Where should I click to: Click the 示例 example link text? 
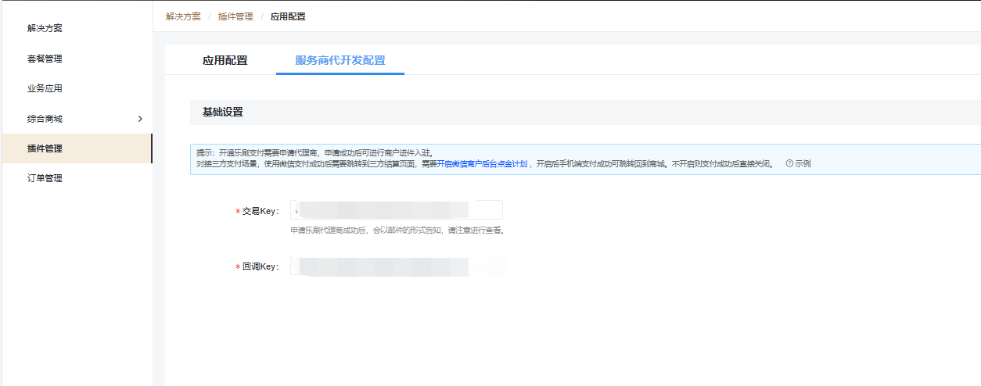point(803,164)
